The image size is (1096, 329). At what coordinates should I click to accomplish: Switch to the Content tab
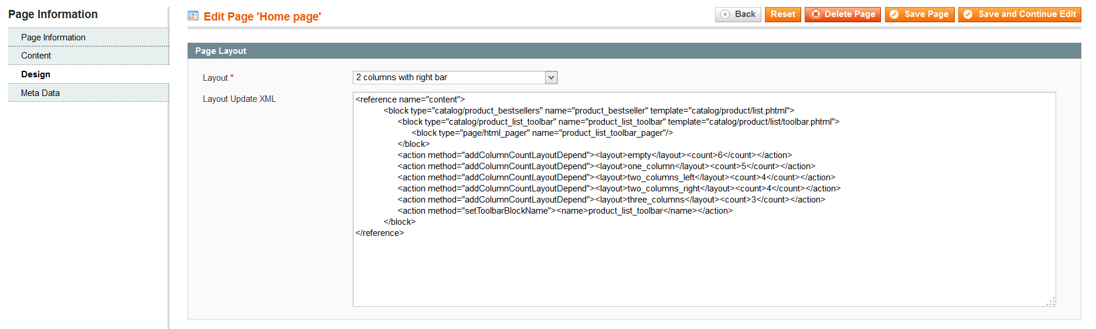[36, 56]
